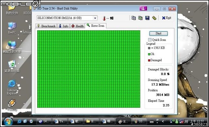Enable the Quick Scan checkbox
This screenshot has height=127, width=209.
point(150,40)
